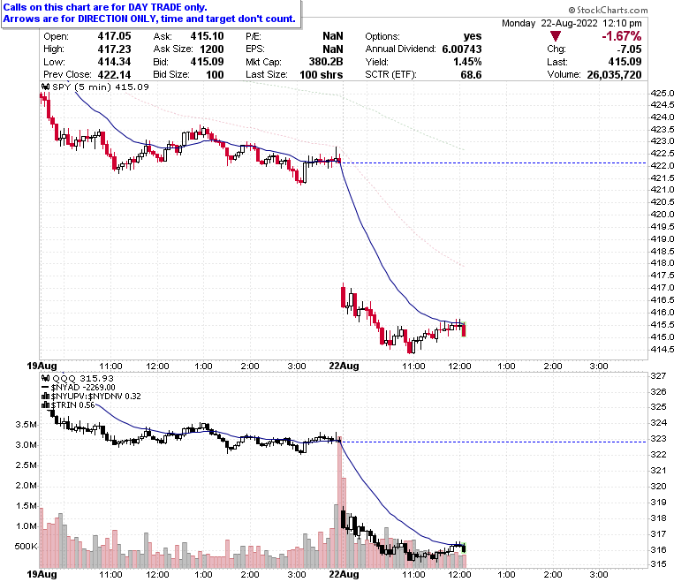
Task: Click the Options value yes
Action: [x=473, y=36]
